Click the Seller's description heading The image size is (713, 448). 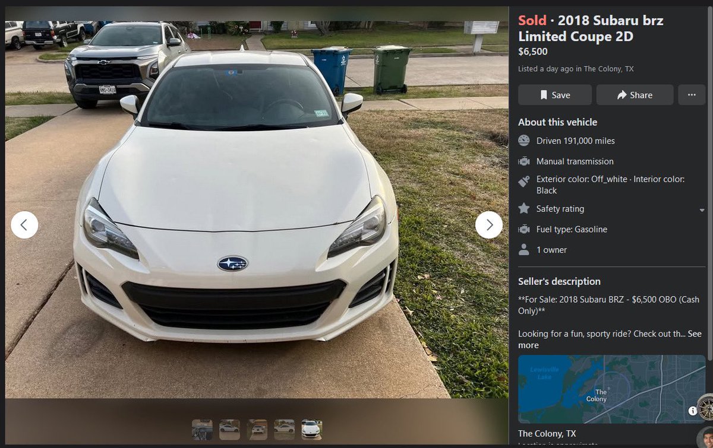point(559,281)
